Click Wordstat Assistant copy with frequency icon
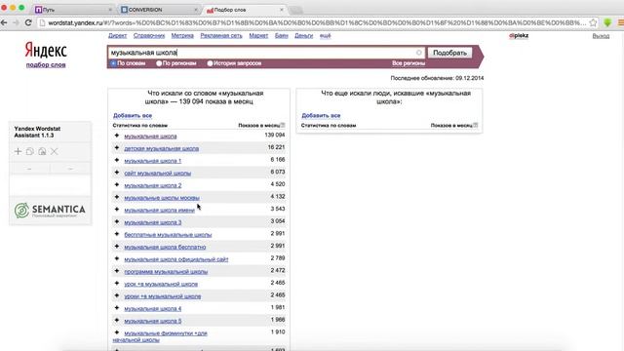 (42, 152)
